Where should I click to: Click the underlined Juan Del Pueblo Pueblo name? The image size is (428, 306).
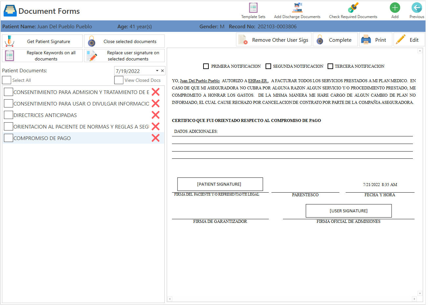(x=200, y=81)
